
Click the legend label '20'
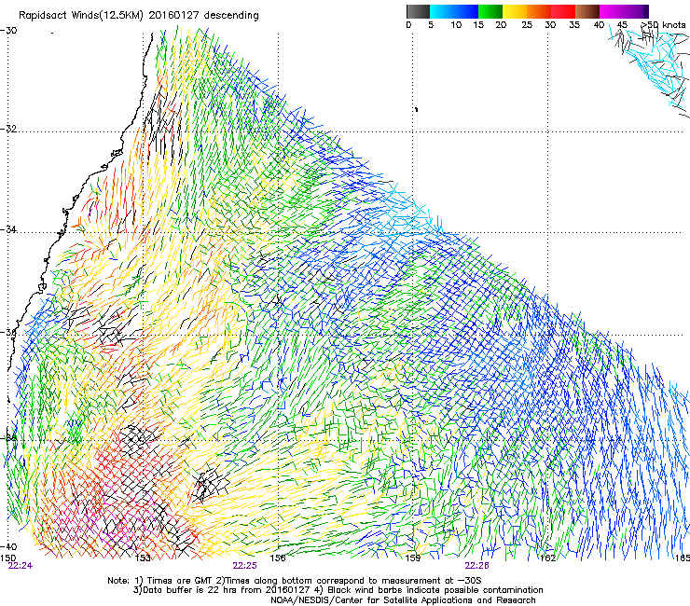click(501, 25)
